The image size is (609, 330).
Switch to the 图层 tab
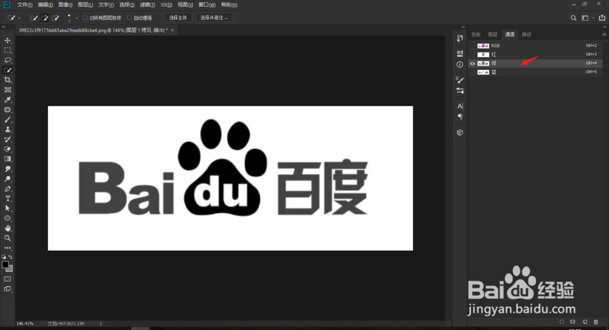tap(493, 35)
